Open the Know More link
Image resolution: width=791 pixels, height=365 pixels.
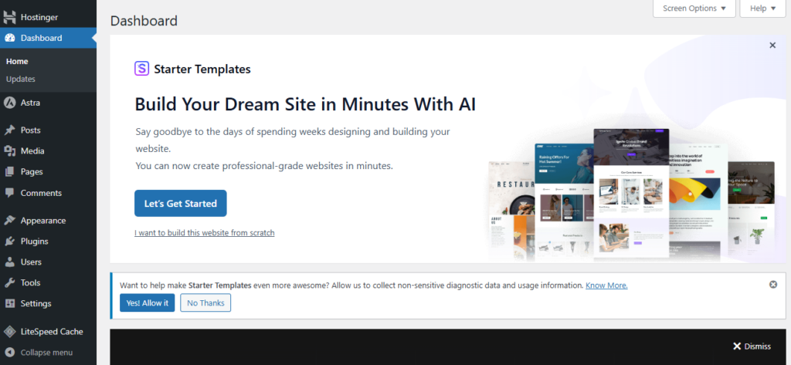click(606, 286)
